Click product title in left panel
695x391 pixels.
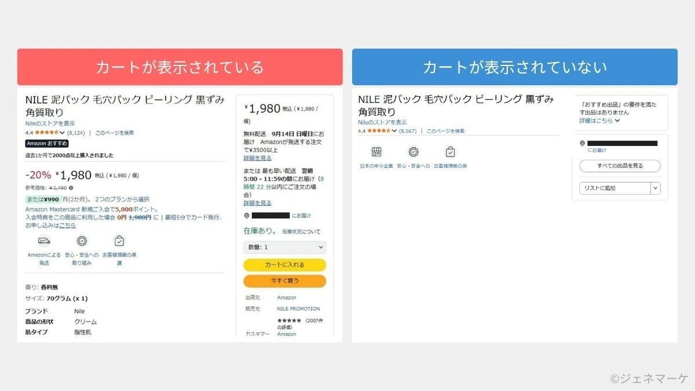[125, 106]
